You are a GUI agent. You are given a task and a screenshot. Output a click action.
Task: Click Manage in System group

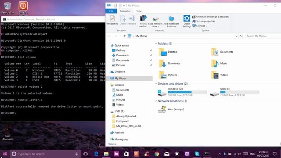198,25
